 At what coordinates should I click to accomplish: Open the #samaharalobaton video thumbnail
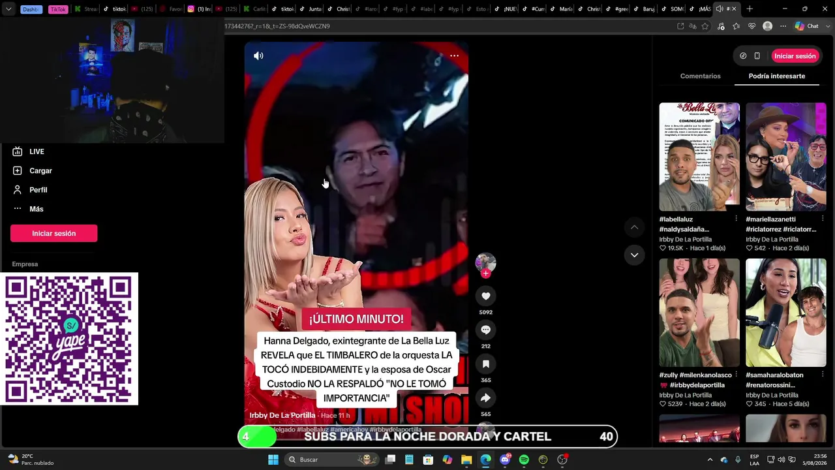click(785, 313)
